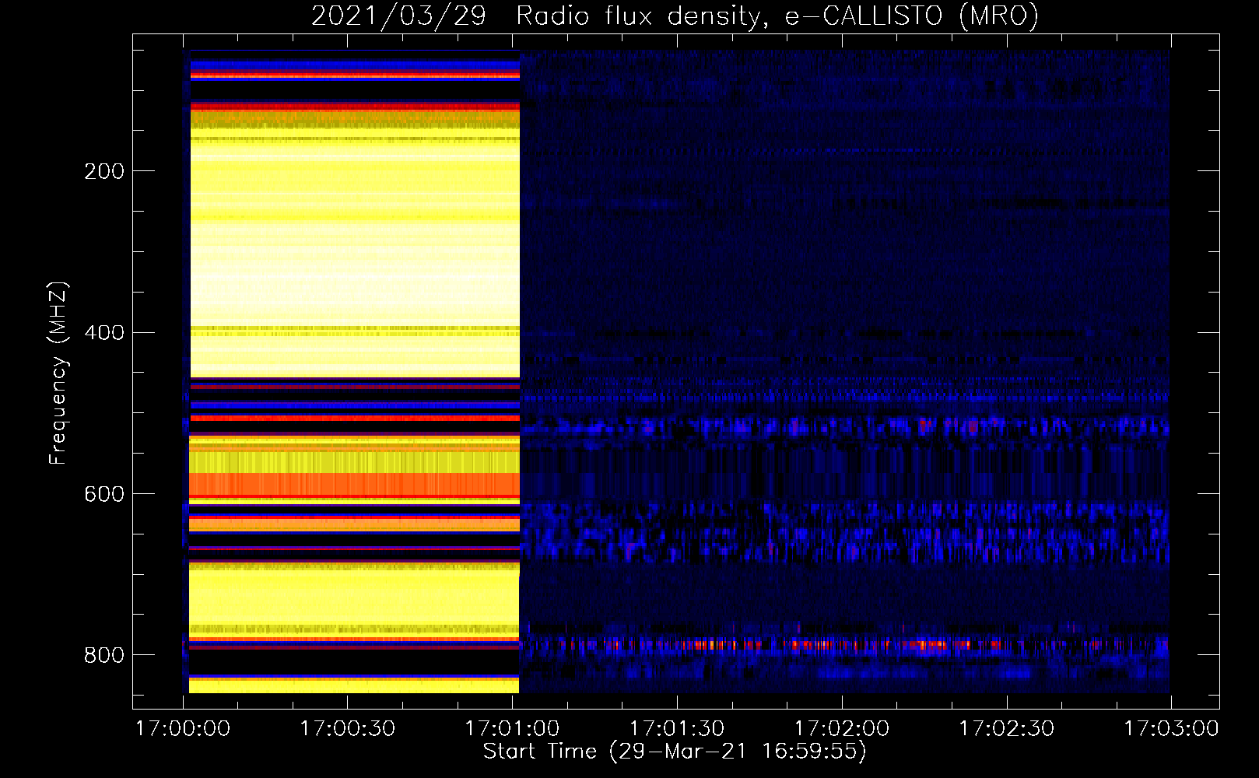Viewport: 1259px width, 778px height.
Task: Click the 17:00:30 time axis label
Action: point(348,729)
